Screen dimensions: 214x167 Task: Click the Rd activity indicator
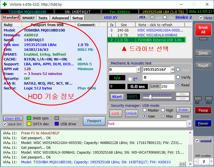coord(198,99)
